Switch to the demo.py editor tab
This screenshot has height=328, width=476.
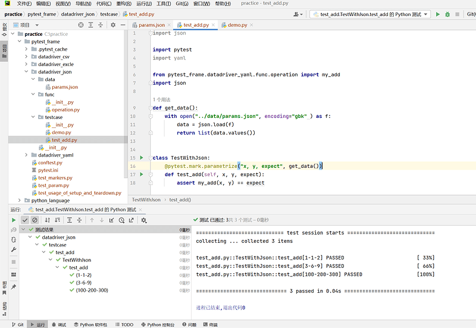[x=237, y=25]
